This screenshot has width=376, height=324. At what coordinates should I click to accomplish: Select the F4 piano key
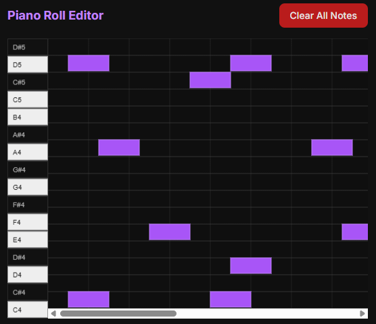[28, 222]
